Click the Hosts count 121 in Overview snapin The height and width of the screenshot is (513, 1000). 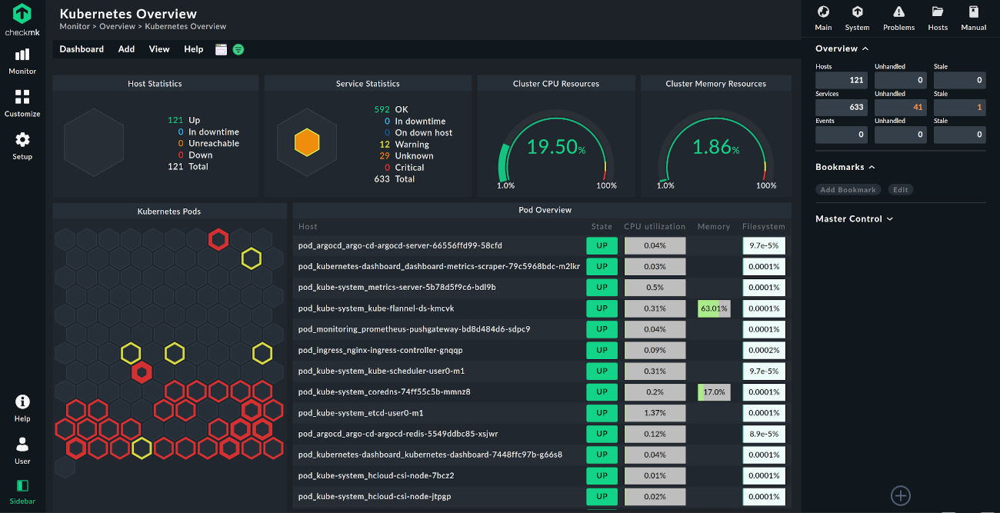point(842,80)
